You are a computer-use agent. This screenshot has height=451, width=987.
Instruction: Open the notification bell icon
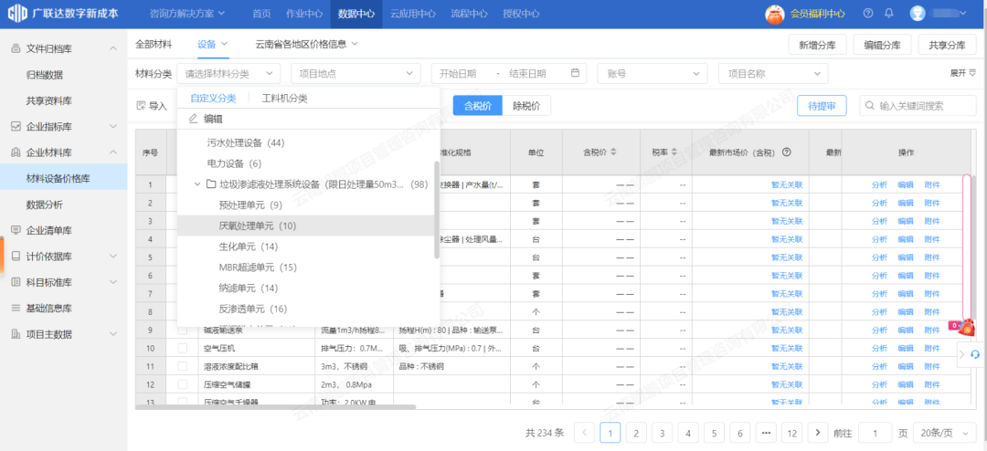pos(888,14)
